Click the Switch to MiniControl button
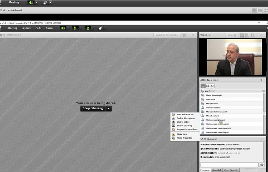 point(167,35)
